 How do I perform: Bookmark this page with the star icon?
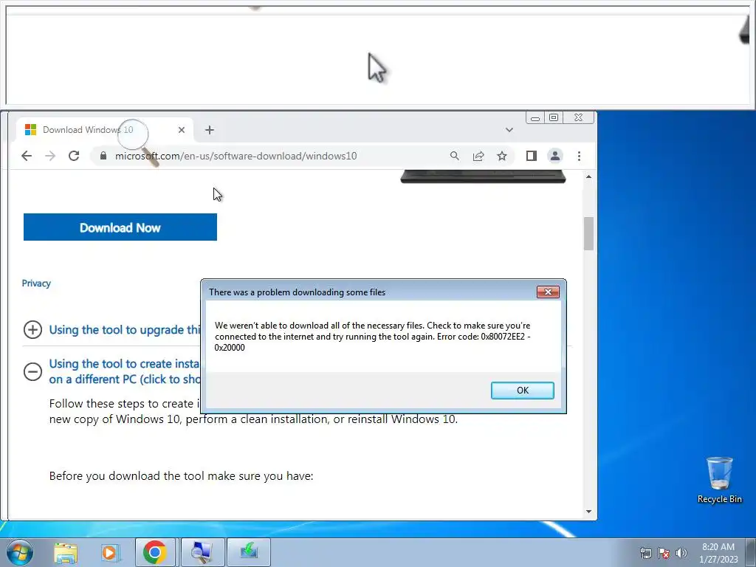[x=502, y=156]
